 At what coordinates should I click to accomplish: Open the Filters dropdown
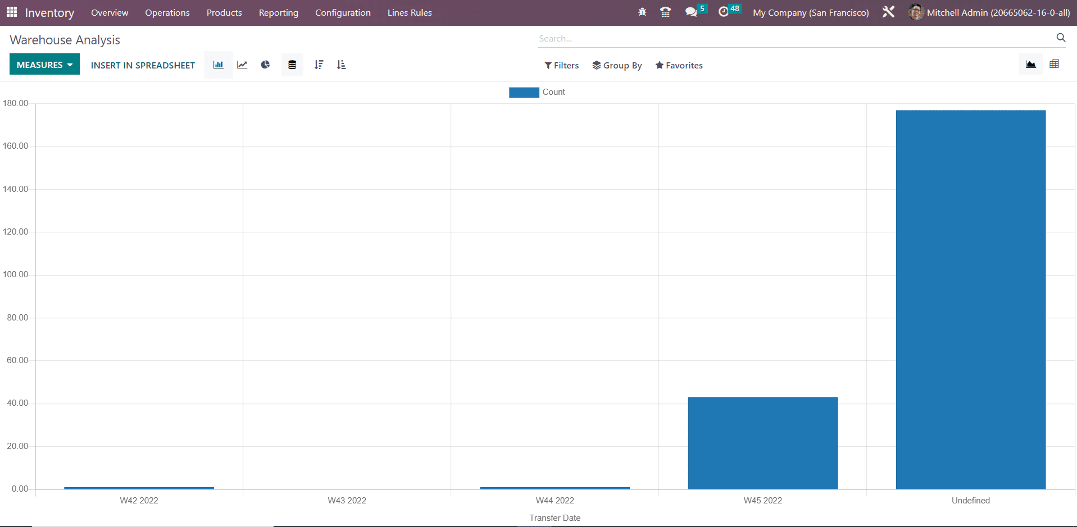pos(561,66)
